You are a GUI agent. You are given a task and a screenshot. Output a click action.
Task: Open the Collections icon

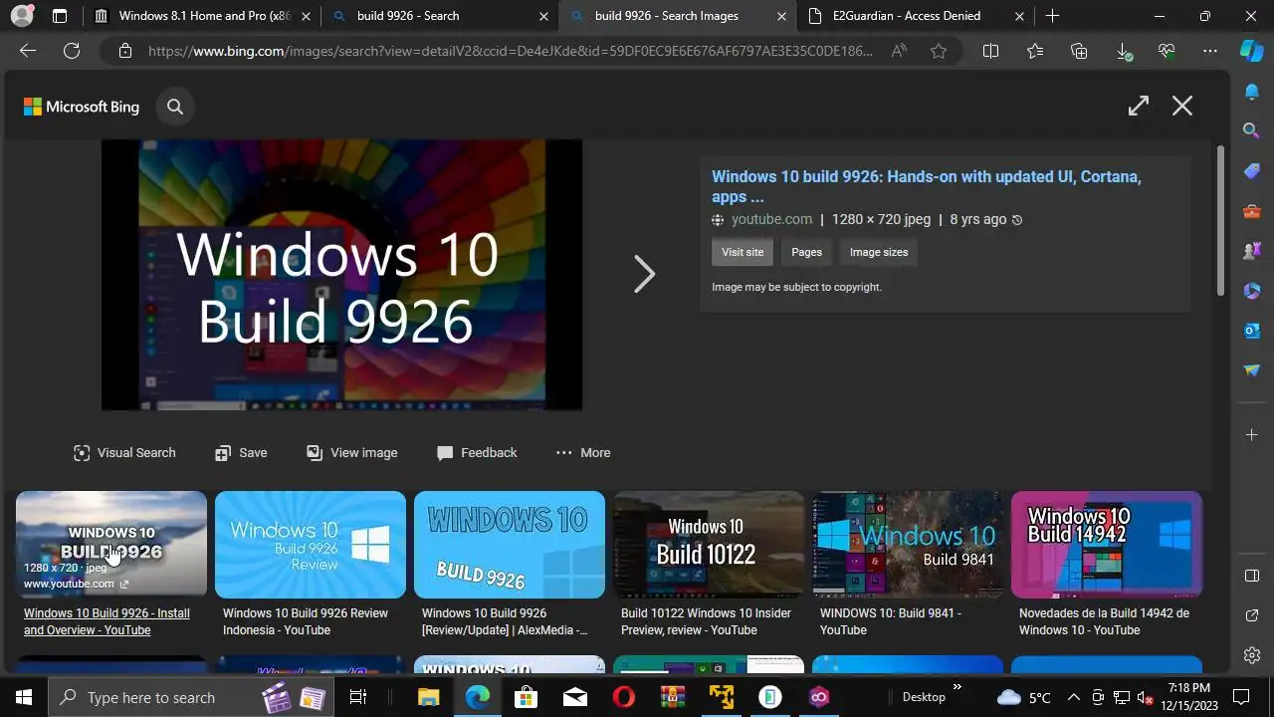[x=1079, y=51]
